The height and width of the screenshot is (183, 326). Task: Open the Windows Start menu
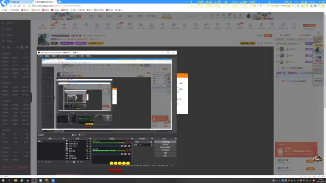[x=3, y=181]
